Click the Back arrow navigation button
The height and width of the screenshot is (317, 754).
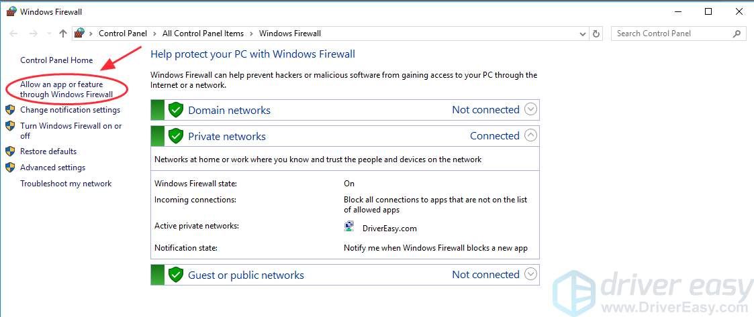14,34
